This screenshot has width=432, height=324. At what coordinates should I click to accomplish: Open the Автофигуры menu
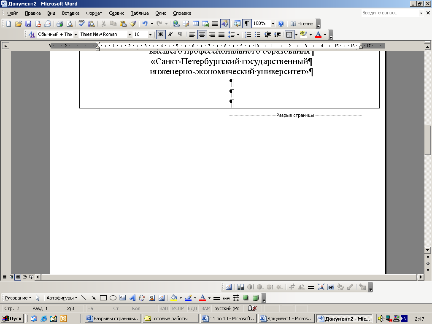point(62,298)
